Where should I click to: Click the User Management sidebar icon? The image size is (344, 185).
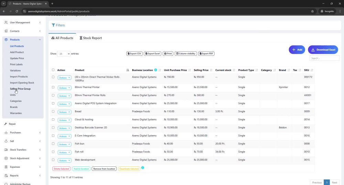[6, 22]
